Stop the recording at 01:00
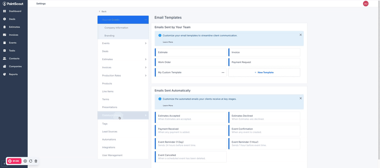Viewport: 380px width, 168px height. click(14, 161)
